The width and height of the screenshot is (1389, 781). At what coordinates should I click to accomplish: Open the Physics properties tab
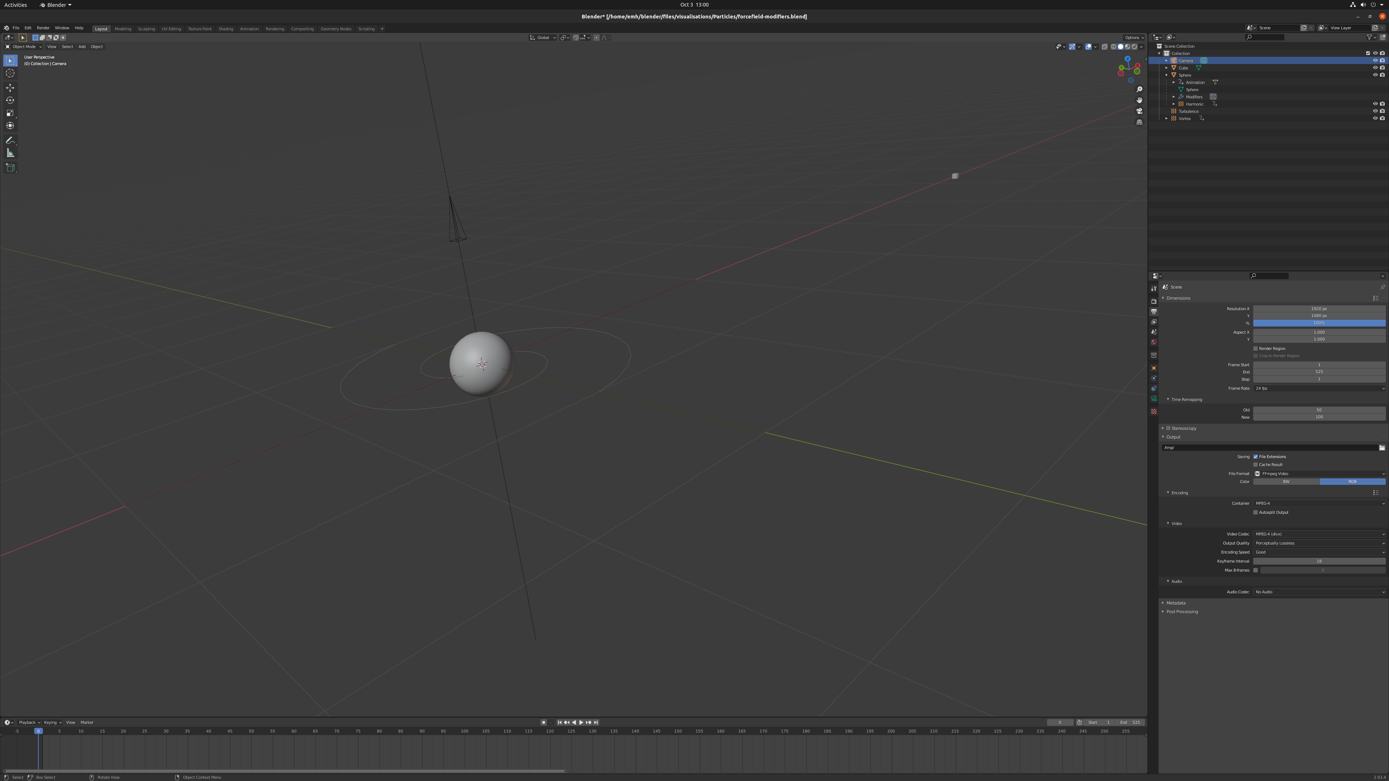pyautogui.click(x=1154, y=378)
